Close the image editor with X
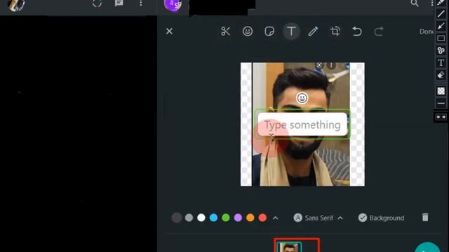This screenshot has width=449, height=252. click(x=169, y=31)
